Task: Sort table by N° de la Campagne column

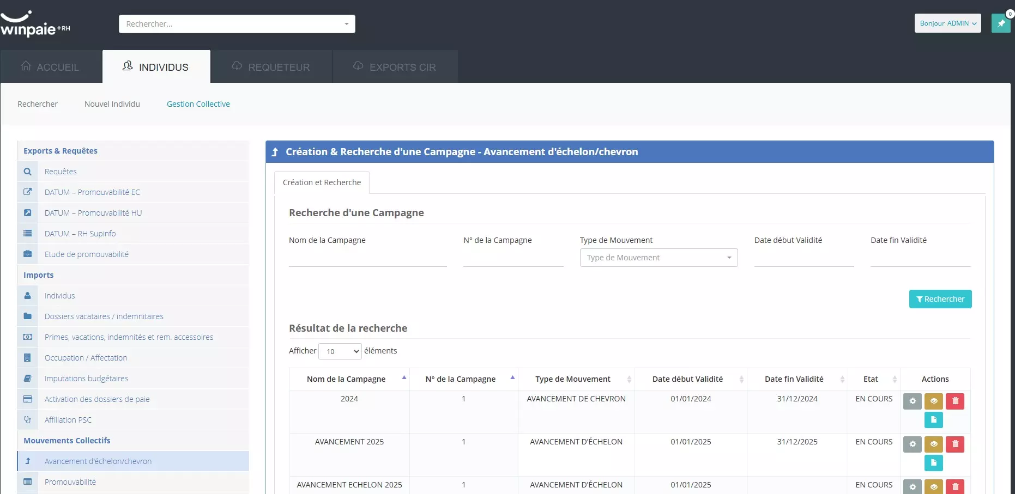Action: [463, 379]
